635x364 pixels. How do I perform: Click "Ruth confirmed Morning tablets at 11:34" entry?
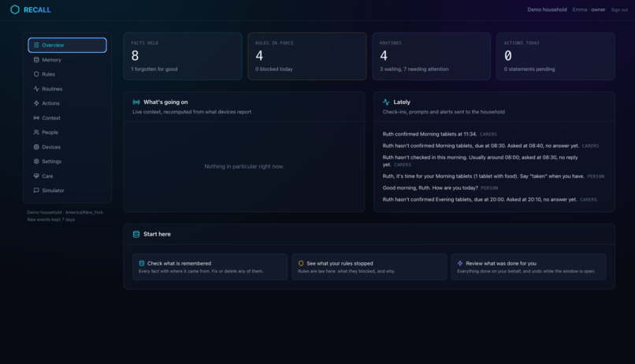pos(429,134)
